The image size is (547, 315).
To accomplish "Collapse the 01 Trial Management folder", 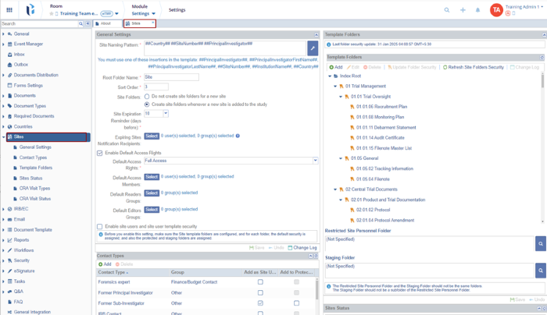I will point(336,87).
